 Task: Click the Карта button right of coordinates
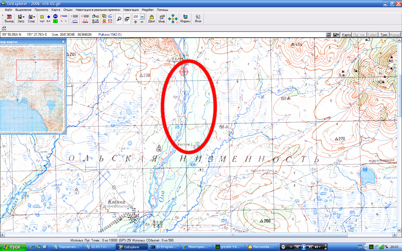[x=346, y=35]
